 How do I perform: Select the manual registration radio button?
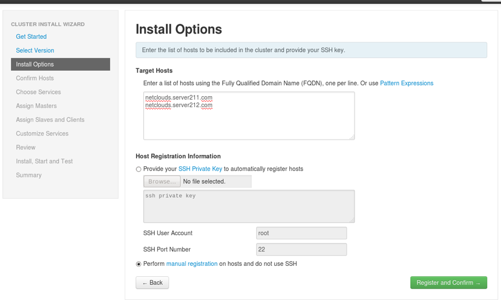point(139,264)
